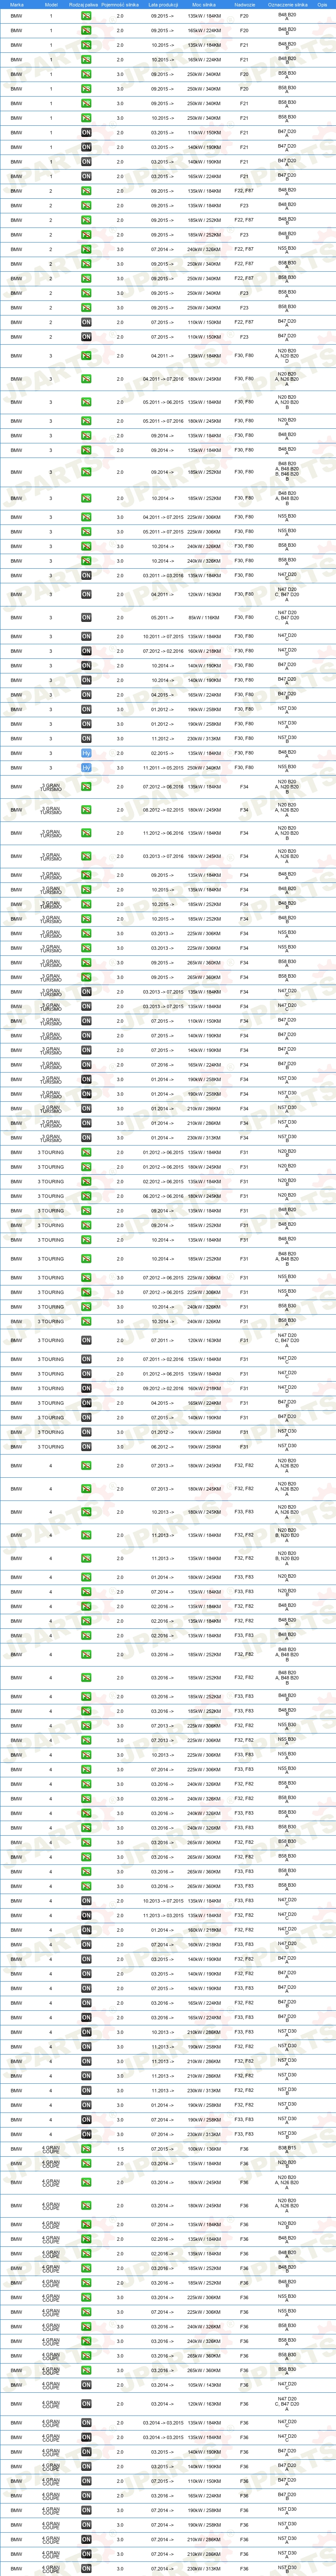Screen dimensions: 336x2576
Task: Click ON icon in model 1 110kW/150KM row
Action: pos(86,132)
